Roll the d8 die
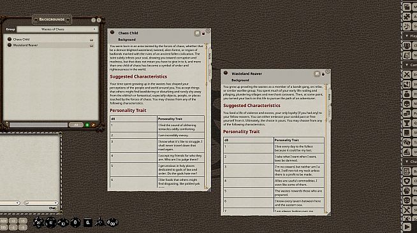Viewport: 417px width, 233px height. coord(75,222)
